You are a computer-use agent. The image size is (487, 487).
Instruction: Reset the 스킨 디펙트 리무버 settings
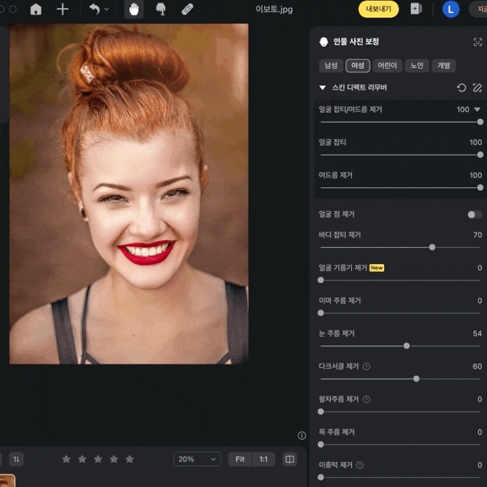(461, 88)
